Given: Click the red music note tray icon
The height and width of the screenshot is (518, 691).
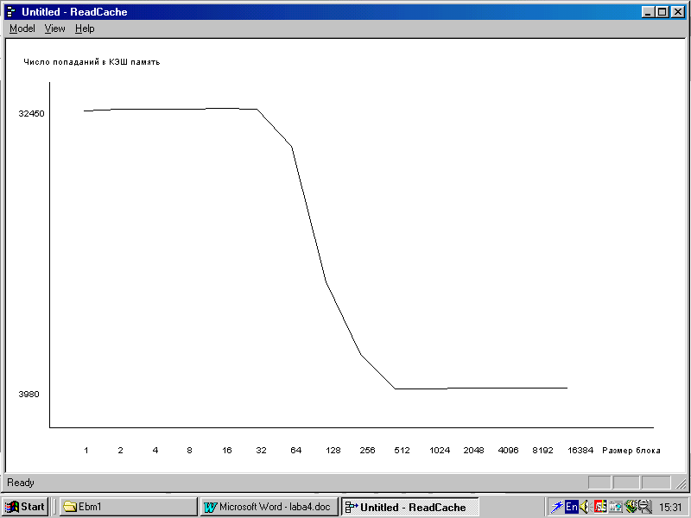Looking at the screenshot, I should pyautogui.click(x=600, y=507).
